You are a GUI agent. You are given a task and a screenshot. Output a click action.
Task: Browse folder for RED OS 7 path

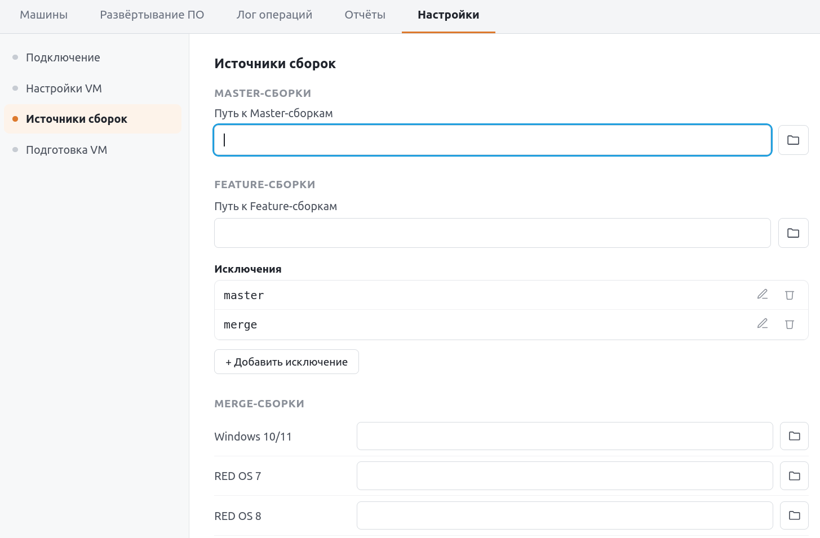coord(794,476)
